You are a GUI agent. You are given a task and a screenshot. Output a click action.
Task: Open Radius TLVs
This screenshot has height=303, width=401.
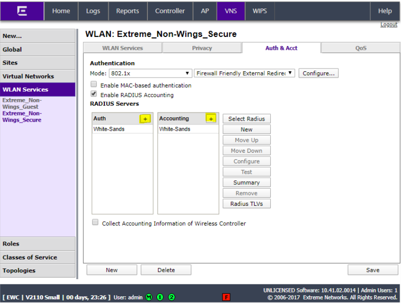tap(246, 204)
